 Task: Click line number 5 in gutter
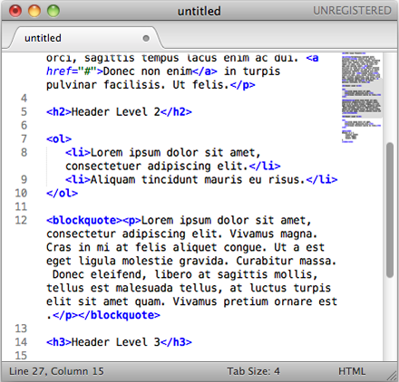pyautogui.click(x=24, y=112)
